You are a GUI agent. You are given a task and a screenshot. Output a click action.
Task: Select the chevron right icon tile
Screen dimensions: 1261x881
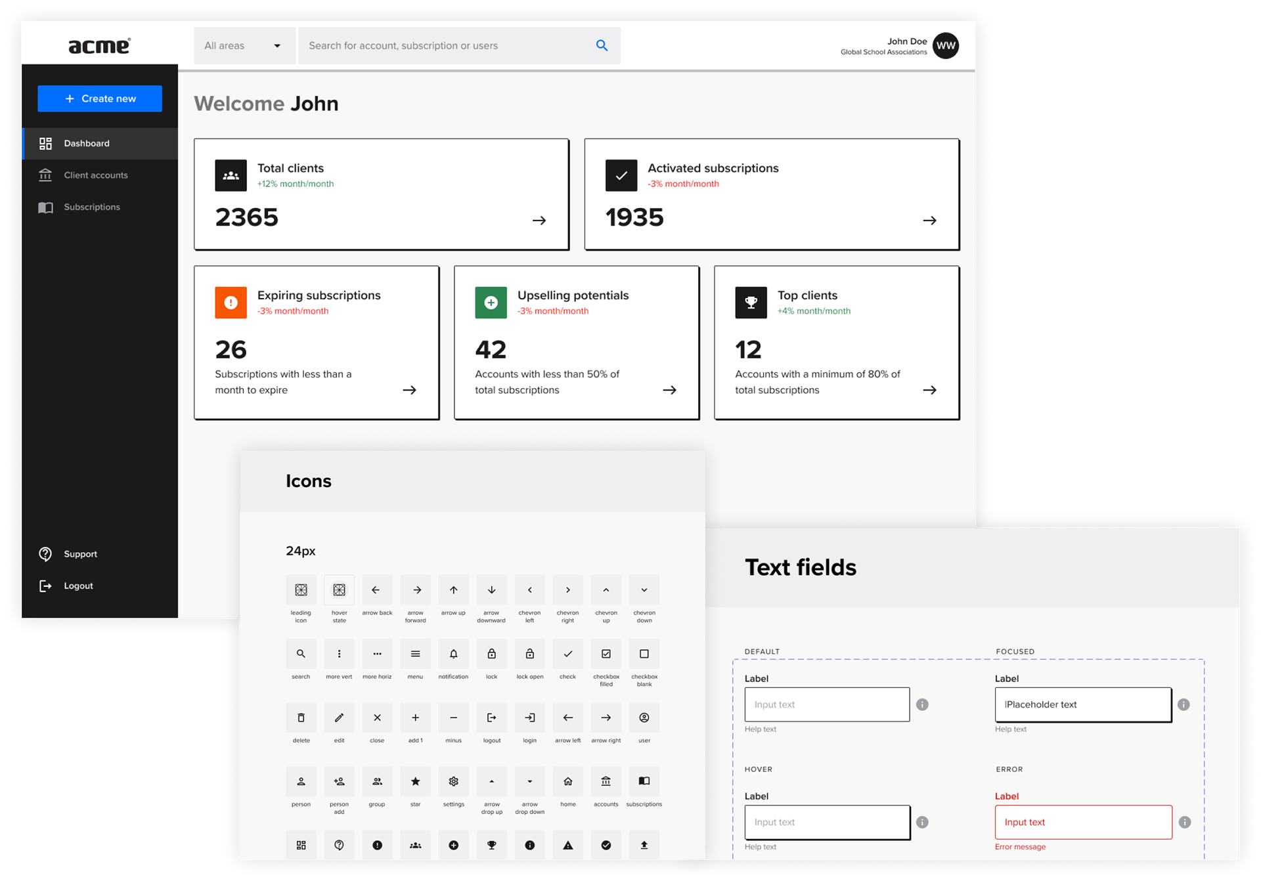point(567,590)
